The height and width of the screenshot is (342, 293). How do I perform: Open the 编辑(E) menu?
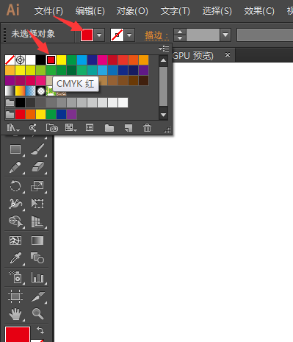point(90,11)
